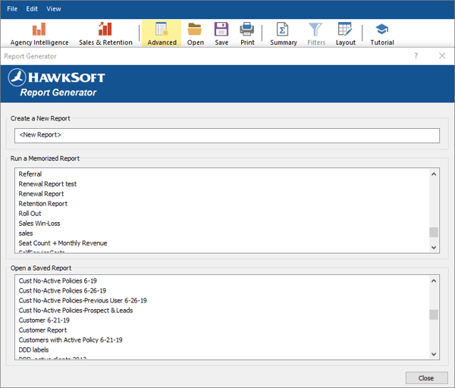455x388 pixels.
Task: Click Memorized Report list scroll up arrow
Action: click(434, 174)
